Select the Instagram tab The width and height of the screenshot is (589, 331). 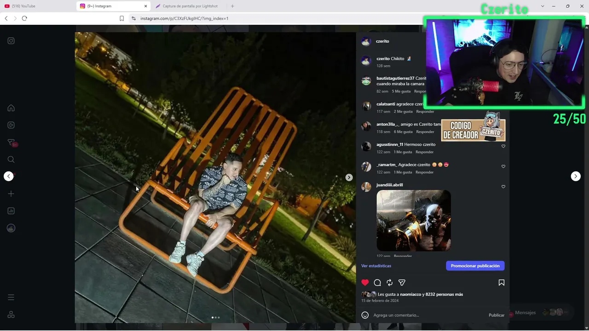click(114, 6)
